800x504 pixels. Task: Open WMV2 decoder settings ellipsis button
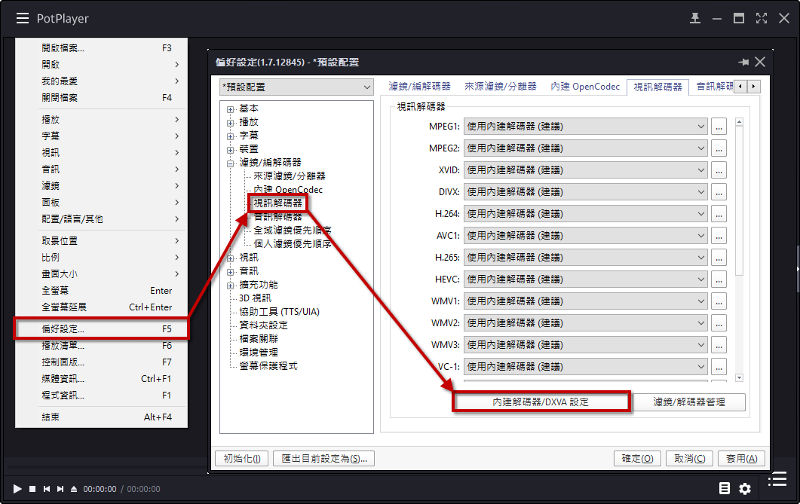click(x=719, y=324)
